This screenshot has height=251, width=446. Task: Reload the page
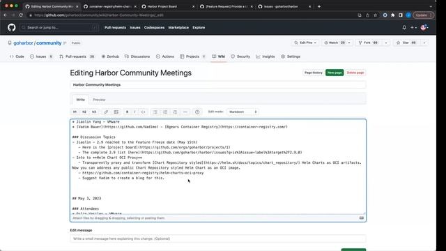click(x=21, y=15)
